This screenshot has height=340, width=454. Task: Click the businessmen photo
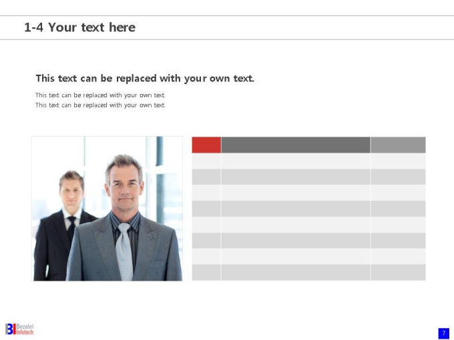(107, 209)
